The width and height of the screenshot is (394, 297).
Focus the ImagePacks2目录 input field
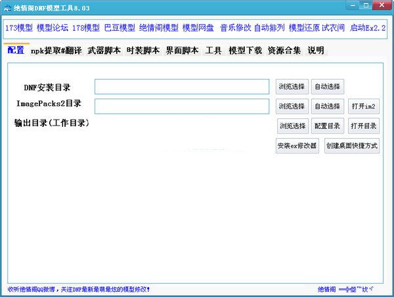click(x=182, y=106)
